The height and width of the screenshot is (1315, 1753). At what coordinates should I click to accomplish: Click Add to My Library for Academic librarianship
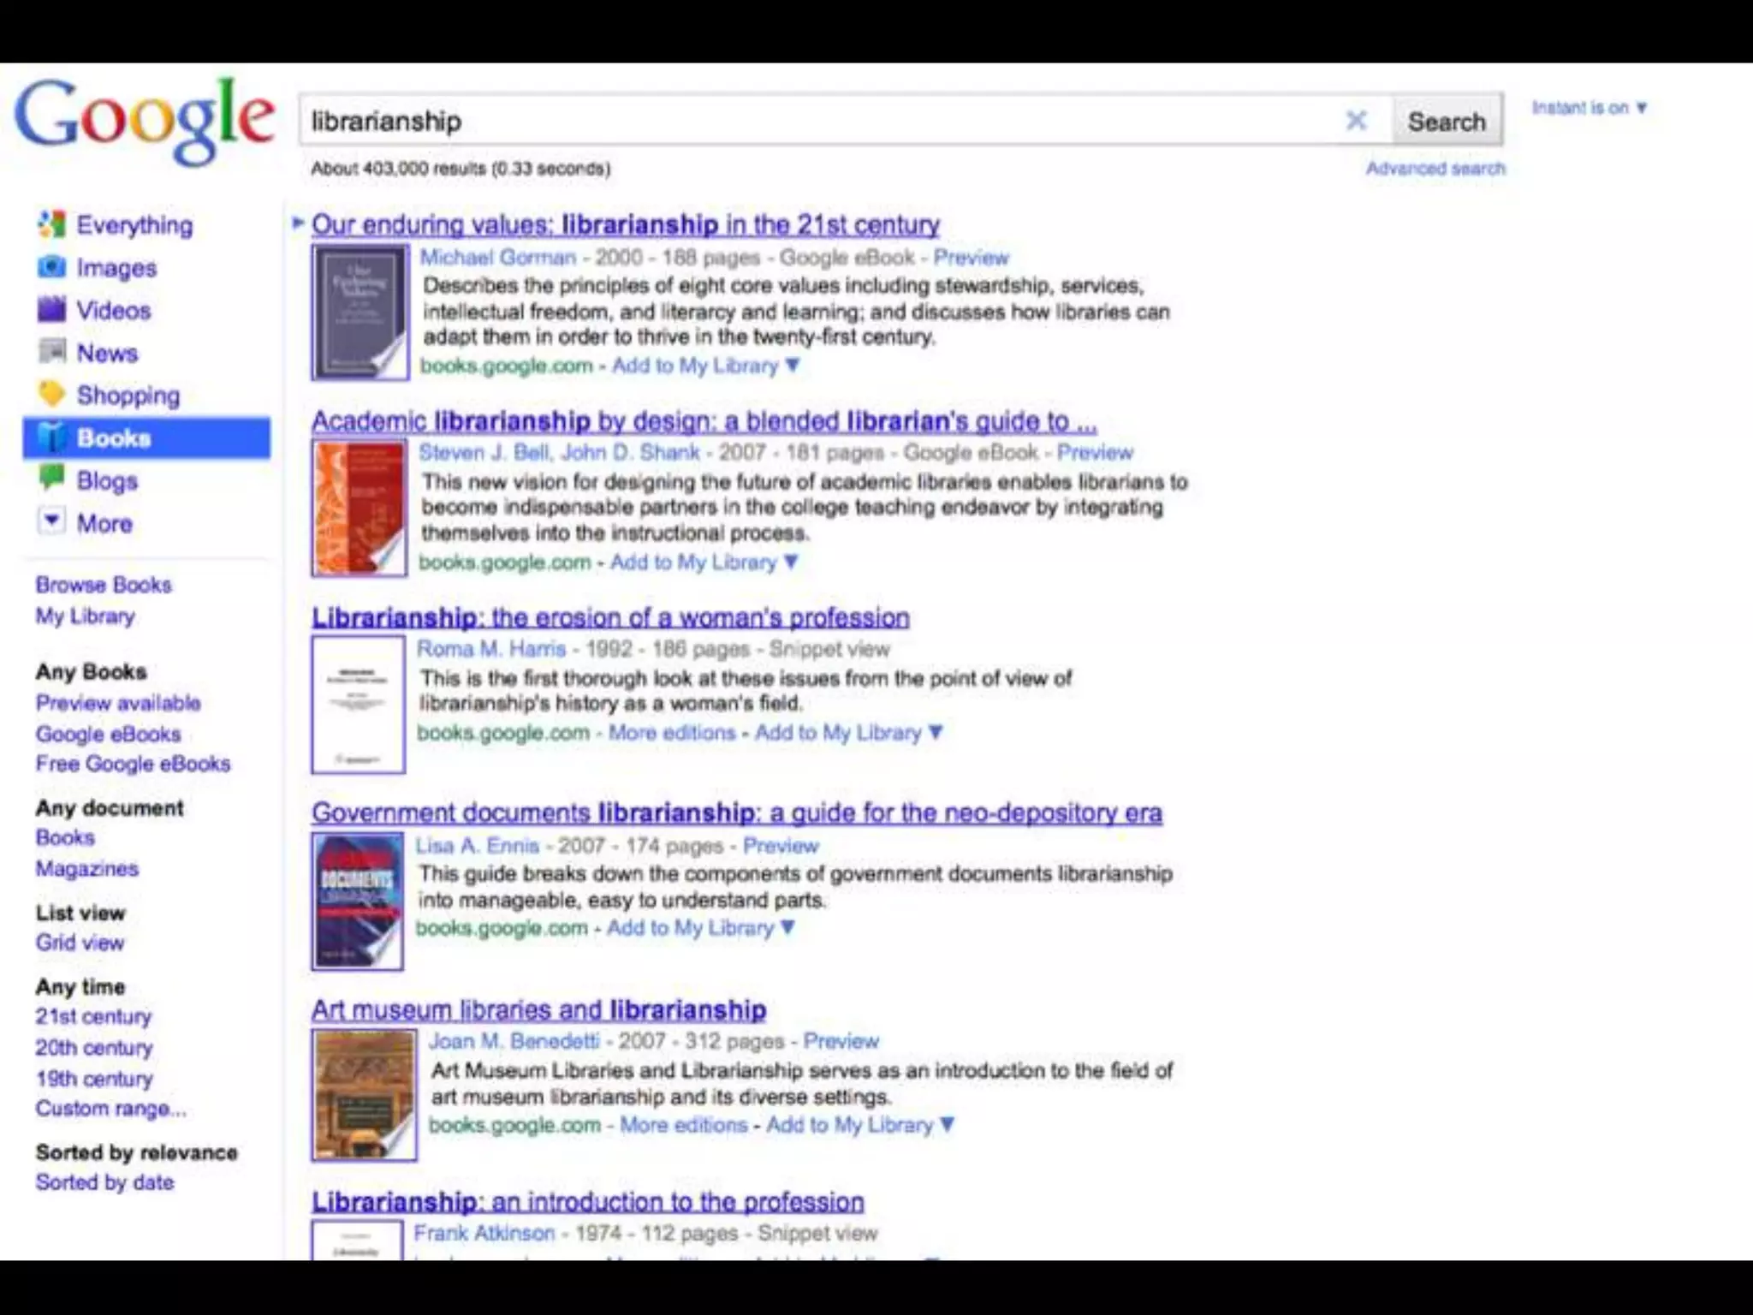tap(693, 562)
